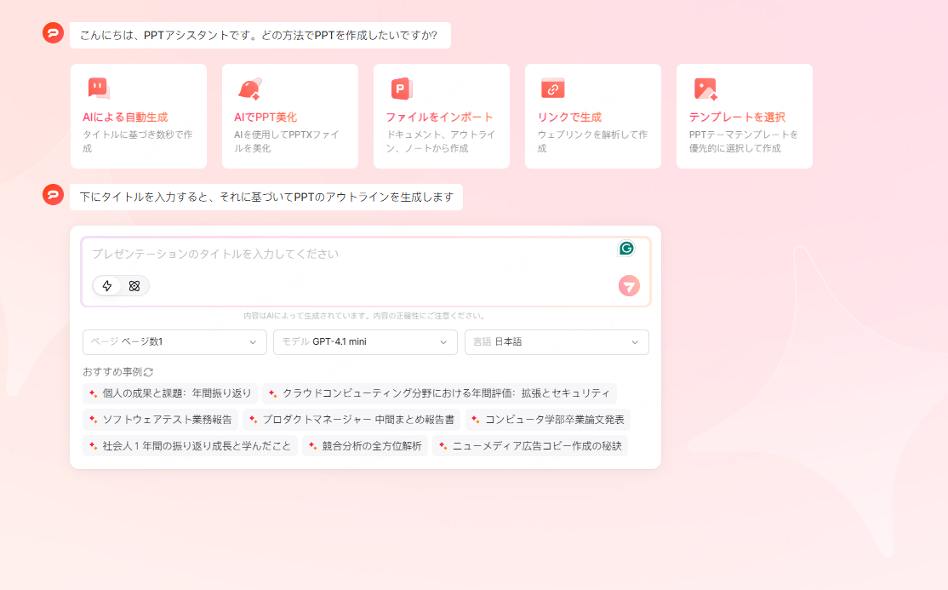Toggle the lightning quick-generation mode
This screenshot has height=590, width=948.
(106, 286)
